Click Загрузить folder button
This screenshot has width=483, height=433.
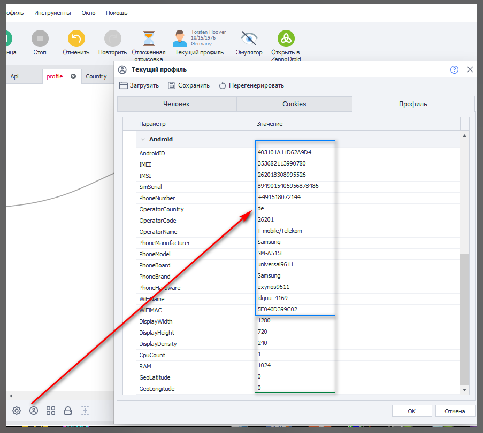(139, 85)
